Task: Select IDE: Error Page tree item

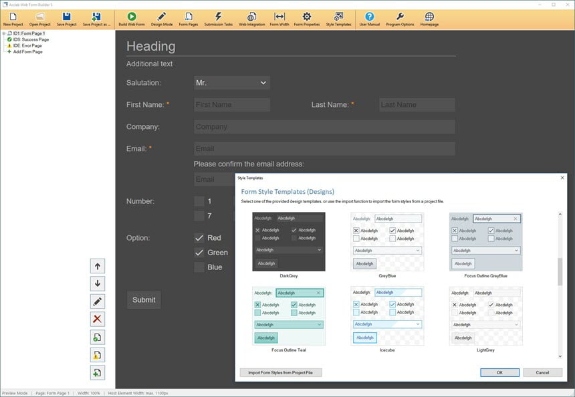Action: click(27, 46)
